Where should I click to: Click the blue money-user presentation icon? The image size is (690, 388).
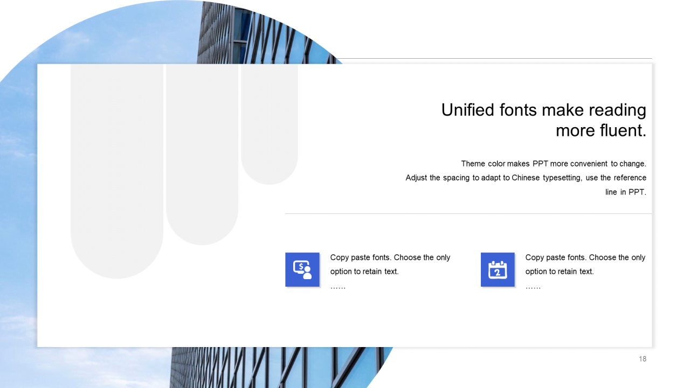coord(302,269)
